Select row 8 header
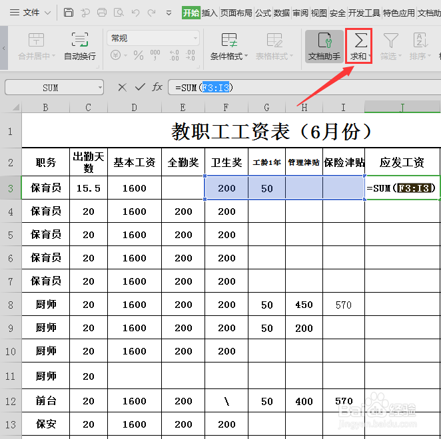441x439 pixels. pyautogui.click(x=11, y=305)
